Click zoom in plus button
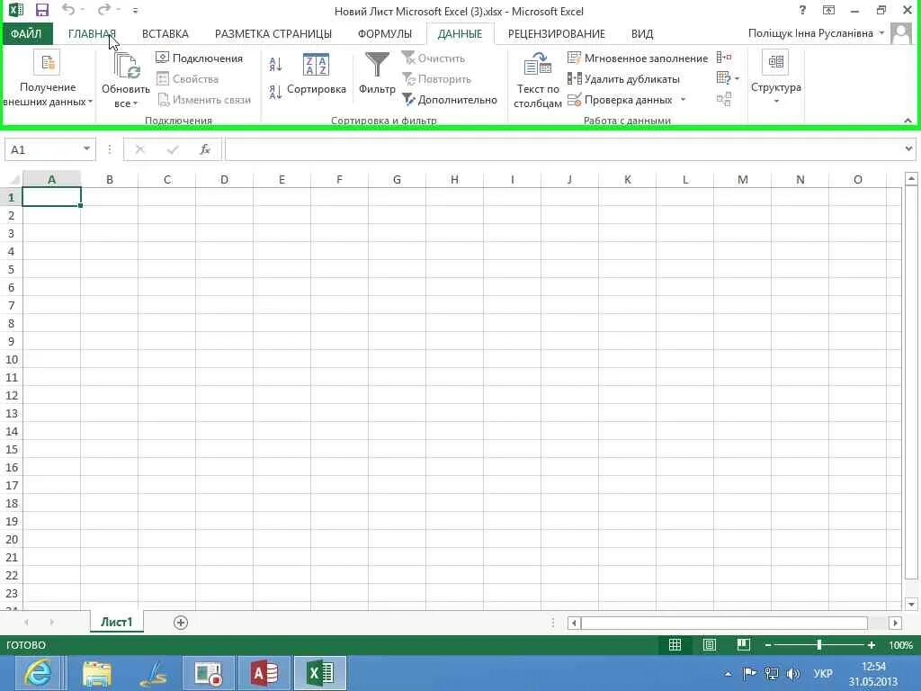 (x=871, y=645)
